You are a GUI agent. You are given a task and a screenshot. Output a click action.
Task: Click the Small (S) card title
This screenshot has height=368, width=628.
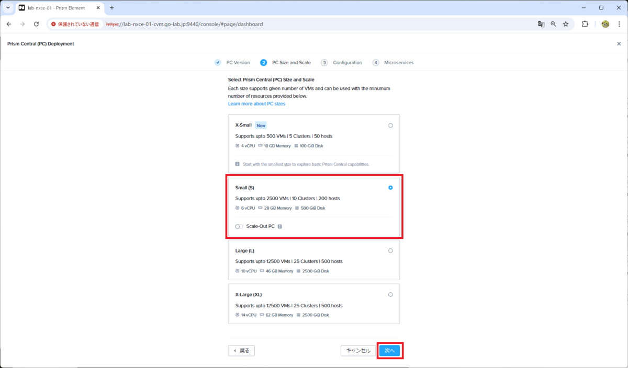245,188
